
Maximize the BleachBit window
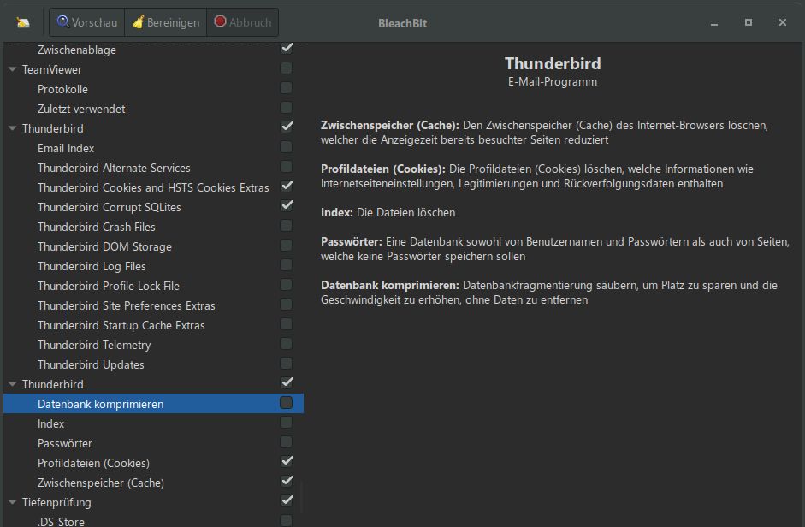pos(749,22)
